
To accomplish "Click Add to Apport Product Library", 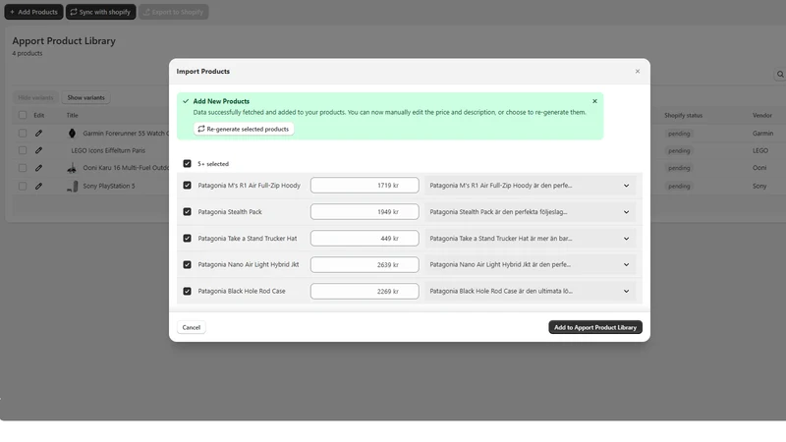I will point(595,327).
